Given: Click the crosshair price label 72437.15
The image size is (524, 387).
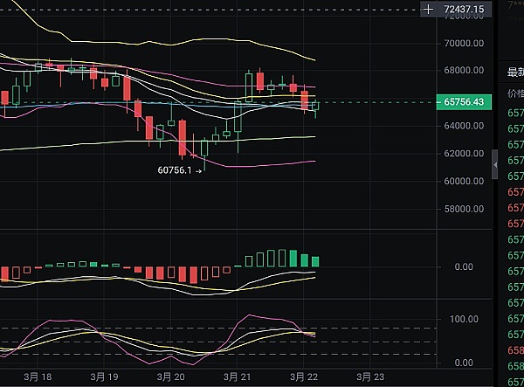Looking at the screenshot, I should (x=464, y=10).
